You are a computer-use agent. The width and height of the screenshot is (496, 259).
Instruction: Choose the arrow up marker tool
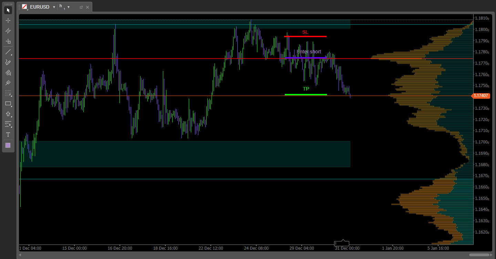click(x=8, y=114)
